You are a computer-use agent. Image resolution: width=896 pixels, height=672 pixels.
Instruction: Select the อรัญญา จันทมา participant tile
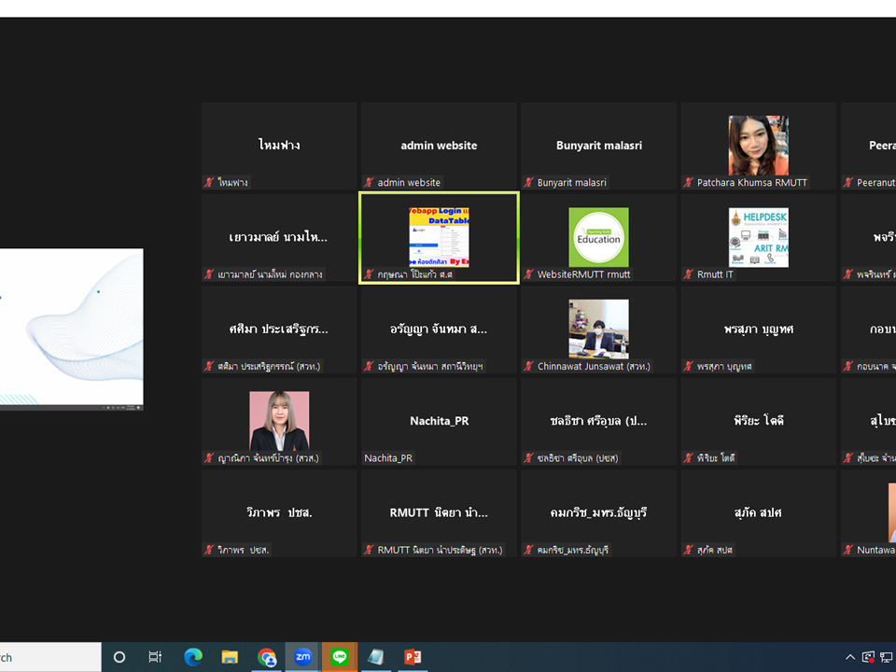pos(439,329)
